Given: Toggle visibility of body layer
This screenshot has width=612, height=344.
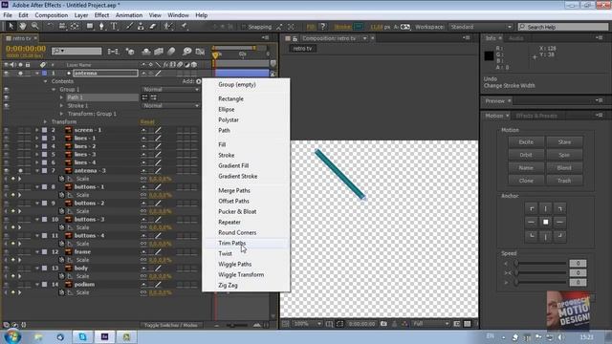Looking at the screenshot, I should pyautogui.click(x=7, y=268).
